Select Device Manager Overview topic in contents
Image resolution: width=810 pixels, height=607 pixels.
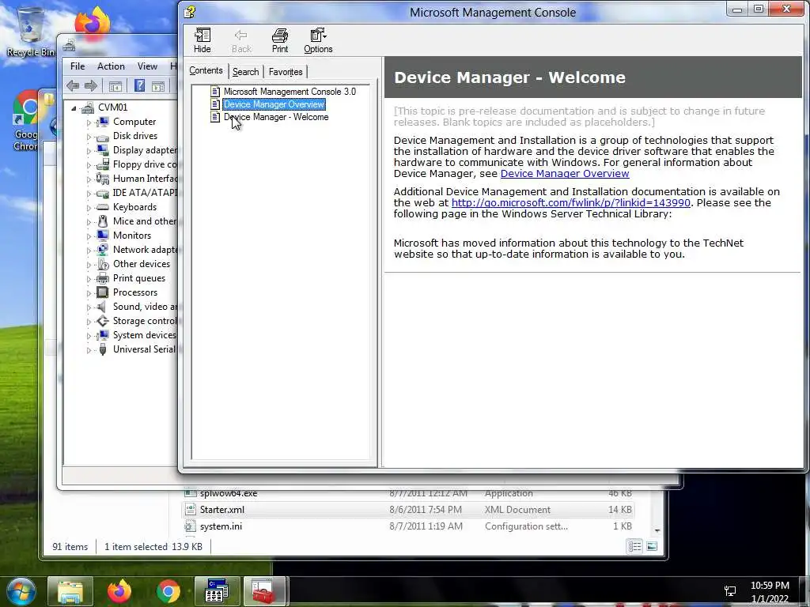pyautogui.click(x=274, y=104)
